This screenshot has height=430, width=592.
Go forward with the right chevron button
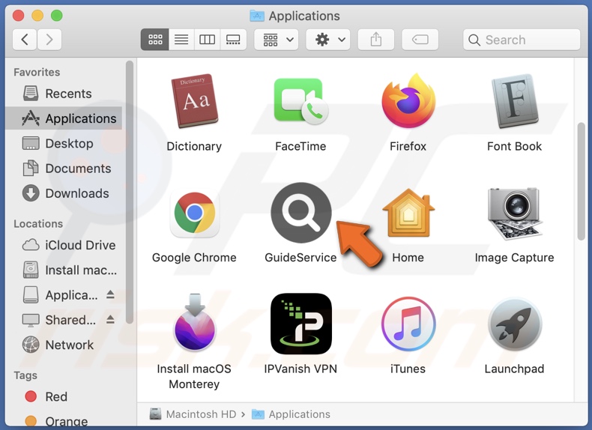point(49,40)
